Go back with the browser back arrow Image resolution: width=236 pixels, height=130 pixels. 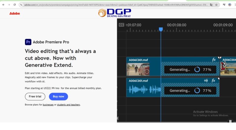point(4,5)
